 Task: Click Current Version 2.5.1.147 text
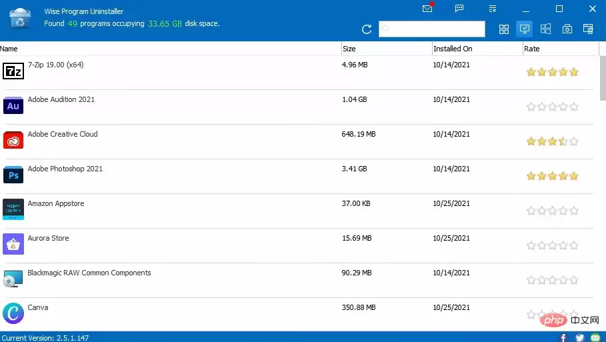(x=45, y=338)
